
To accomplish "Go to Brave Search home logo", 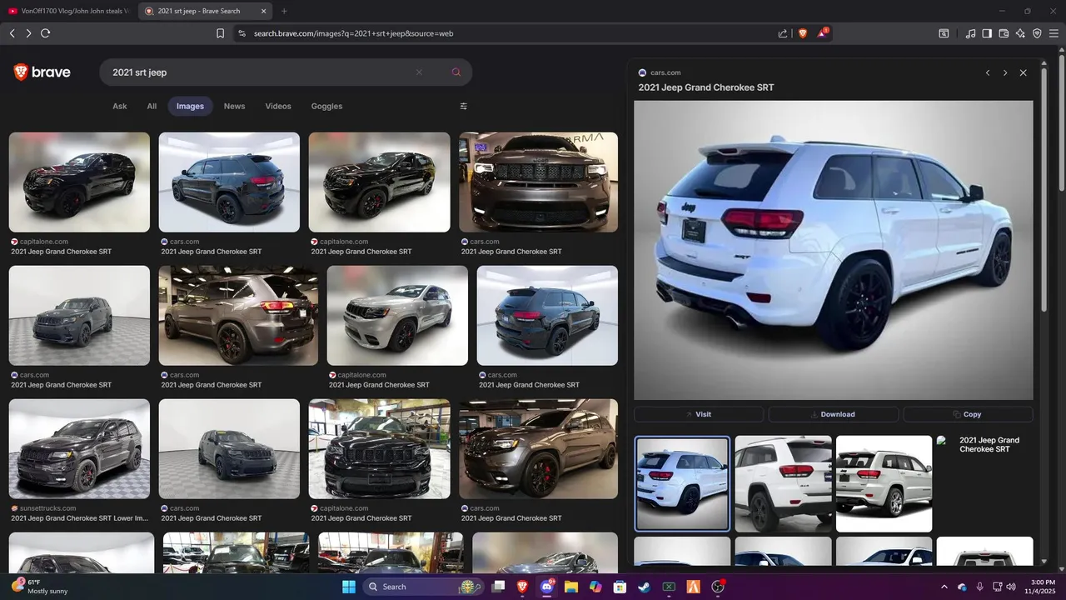I will click(42, 72).
